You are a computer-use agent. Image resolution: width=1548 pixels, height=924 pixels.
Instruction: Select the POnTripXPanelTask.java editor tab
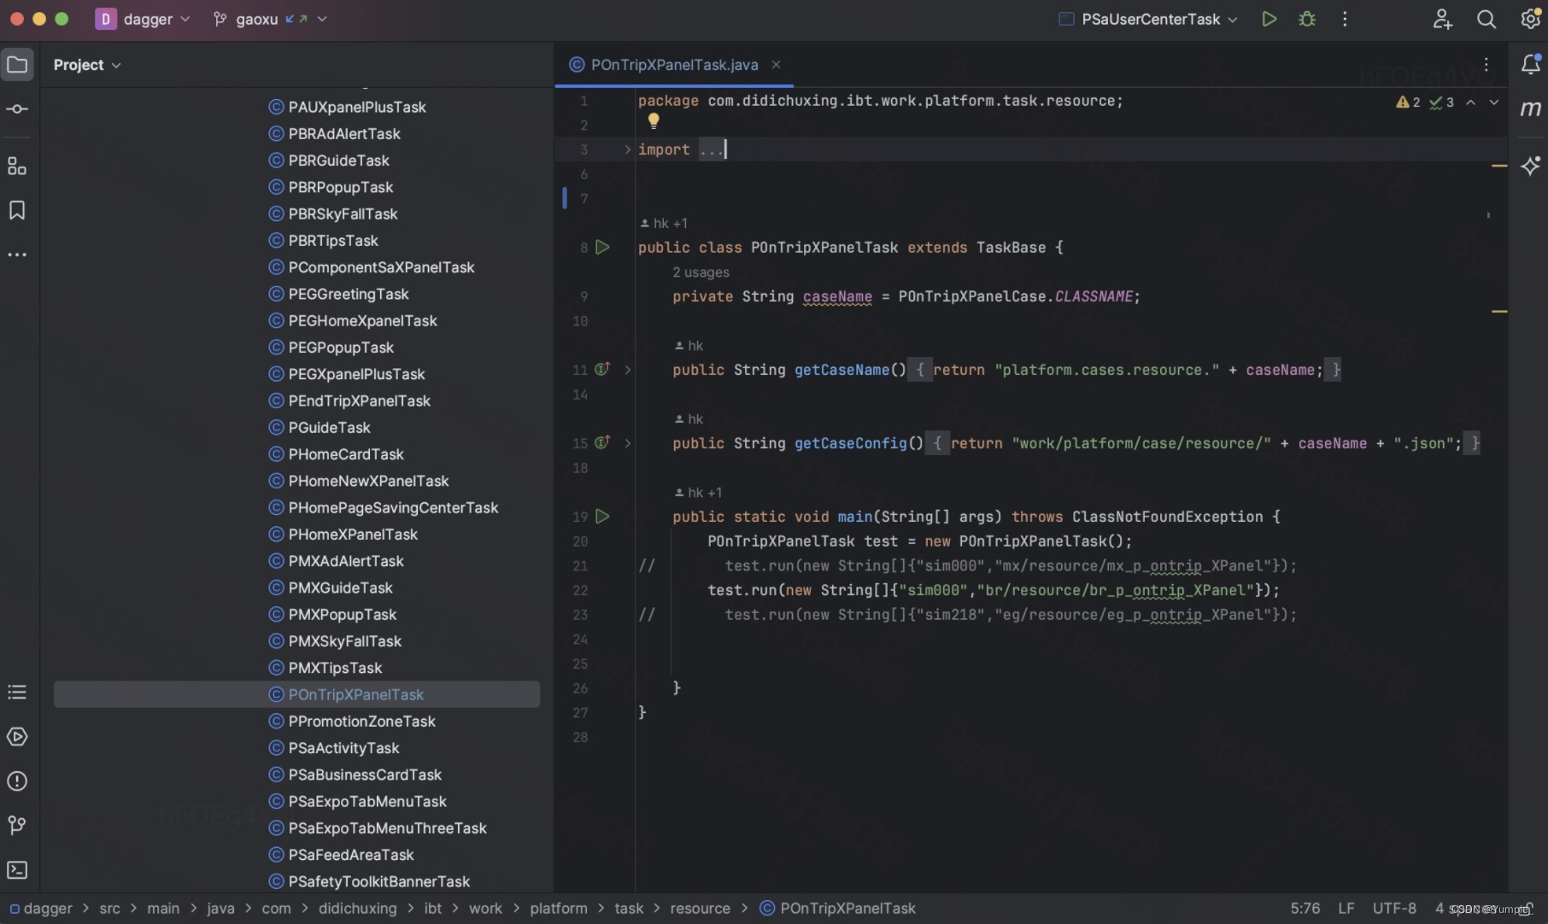click(x=673, y=65)
